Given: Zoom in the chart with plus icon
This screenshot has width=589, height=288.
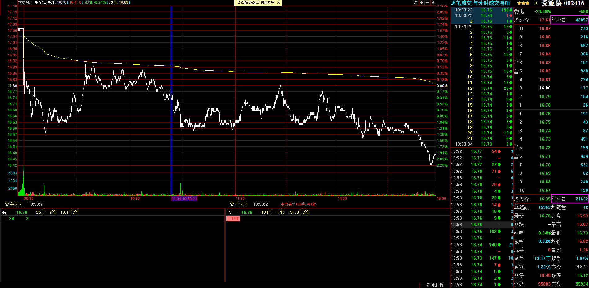Looking at the screenshot, I should (x=421, y=2).
